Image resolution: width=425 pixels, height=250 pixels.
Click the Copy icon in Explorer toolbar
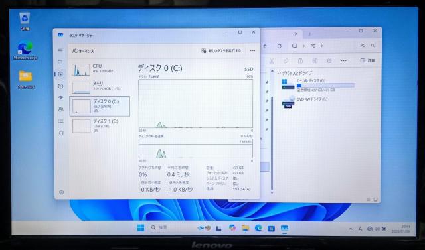286,61
